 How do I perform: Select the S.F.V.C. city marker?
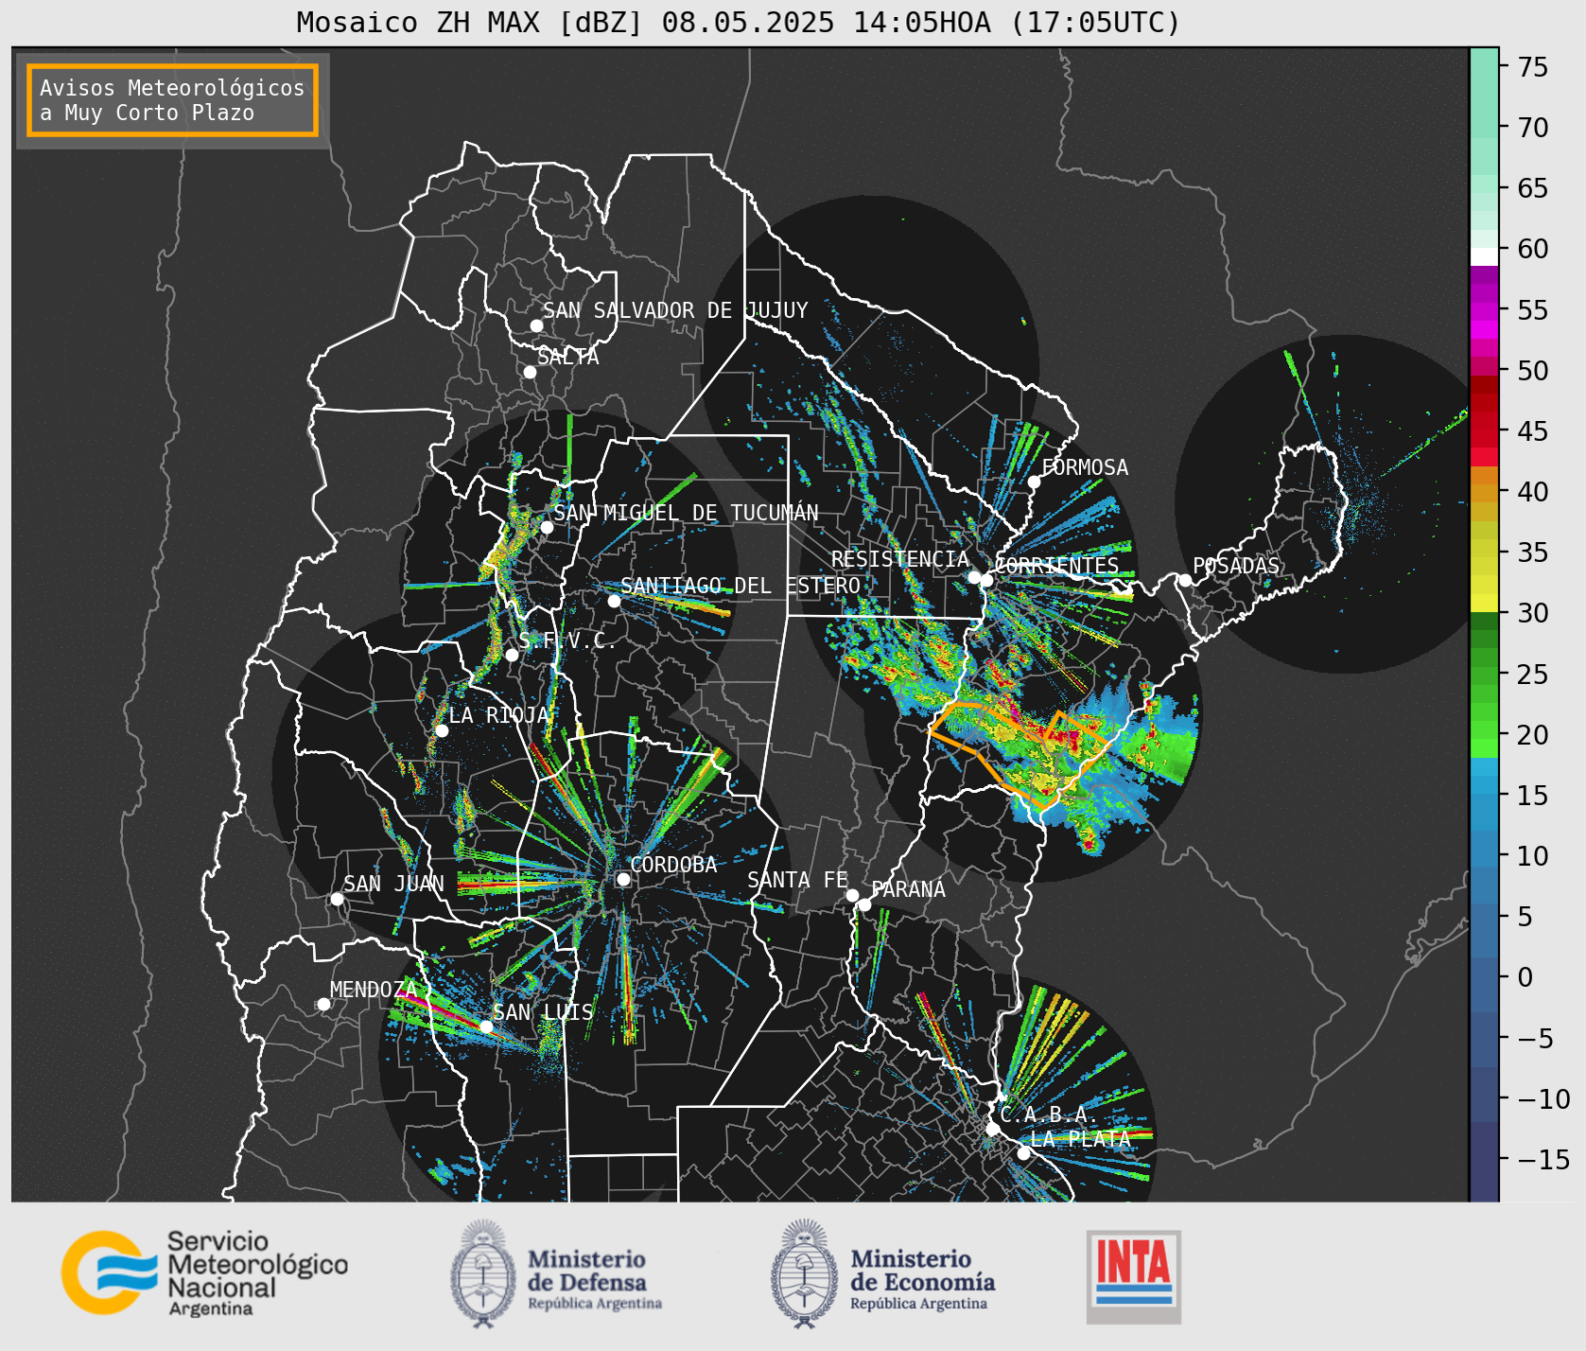pos(512,655)
